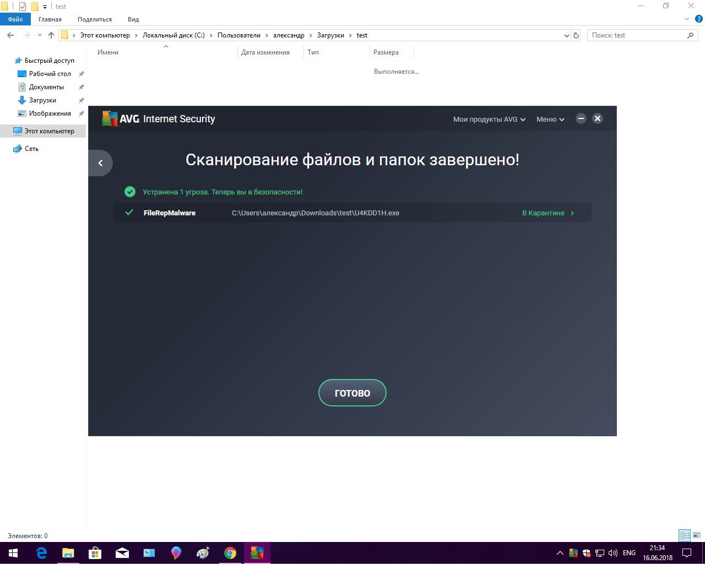Click 'Пользователи' breadcrumb segment

(x=239, y=35)
